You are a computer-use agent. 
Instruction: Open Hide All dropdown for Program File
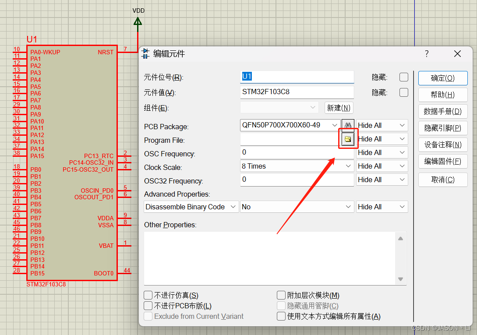point(382,139)
